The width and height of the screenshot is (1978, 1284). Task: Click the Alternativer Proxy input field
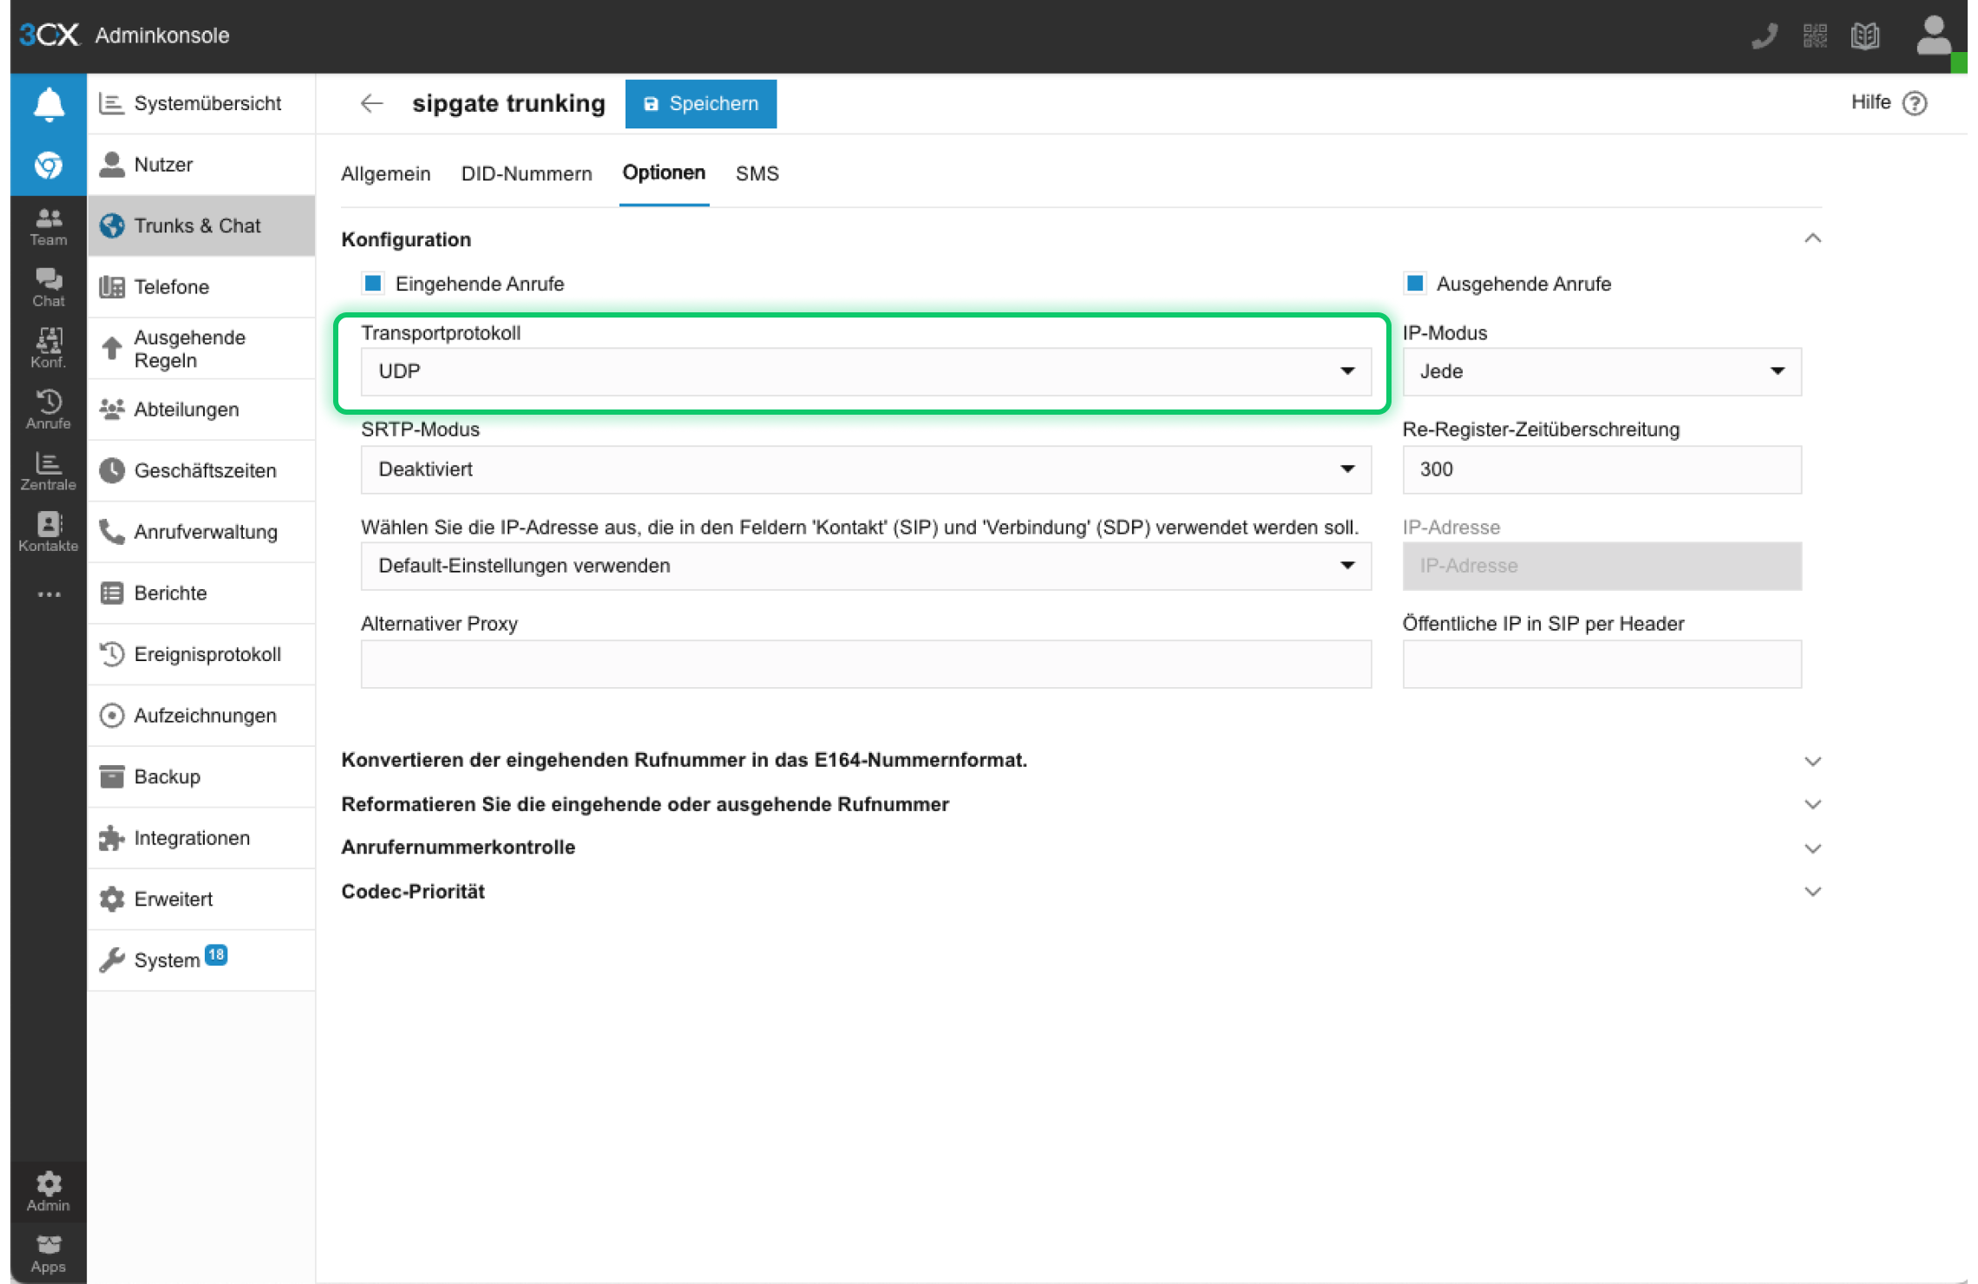(866, 664)
